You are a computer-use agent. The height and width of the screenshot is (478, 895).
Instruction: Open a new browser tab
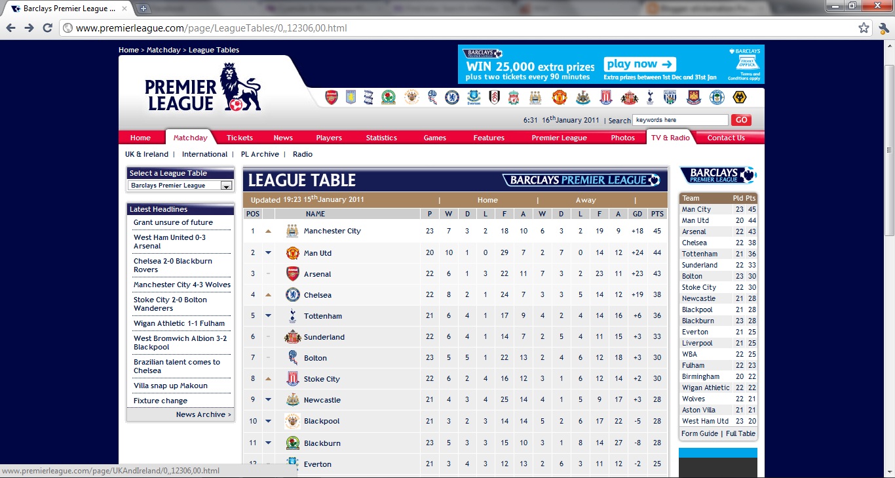143,9
